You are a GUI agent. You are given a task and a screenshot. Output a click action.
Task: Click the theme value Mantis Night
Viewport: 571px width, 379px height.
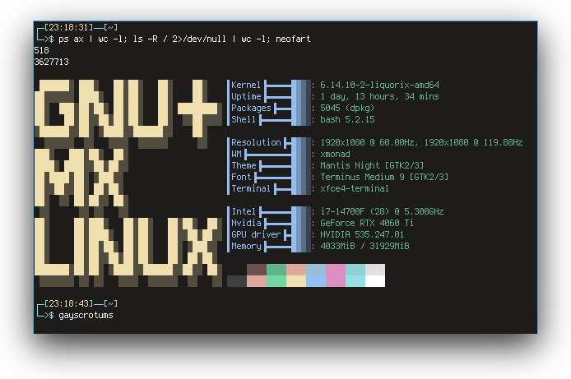click(350, 165)
